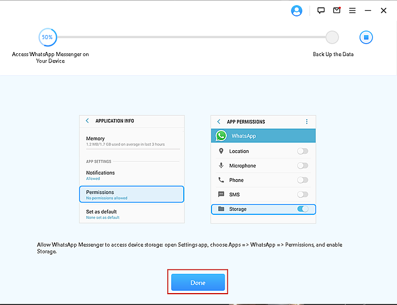
Task: Select the Set as default row
Action: (132, 214)
